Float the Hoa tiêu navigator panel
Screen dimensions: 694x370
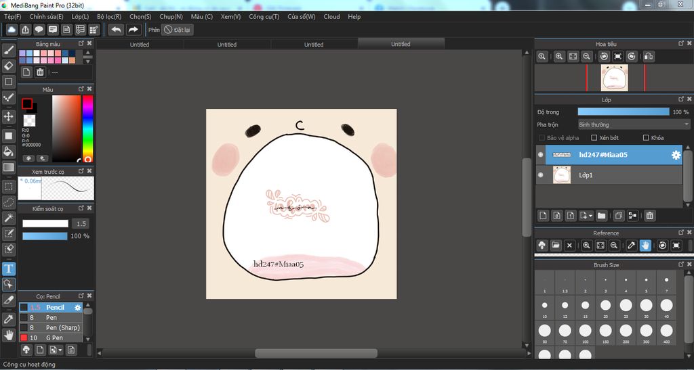(x=681, y=43)
